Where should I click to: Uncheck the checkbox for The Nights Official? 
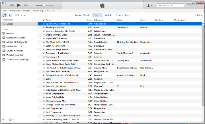tap(44, 27)
